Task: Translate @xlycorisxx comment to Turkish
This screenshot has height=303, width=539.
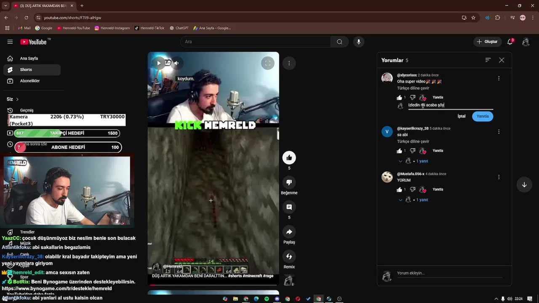Action: click(x=413, y=88)
